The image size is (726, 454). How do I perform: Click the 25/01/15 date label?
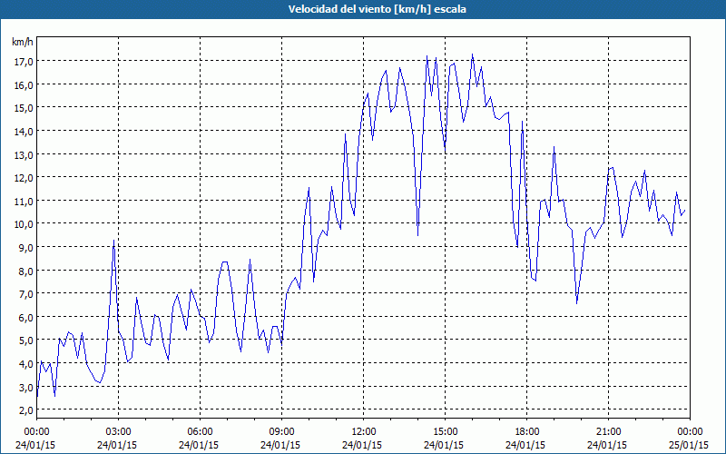point(689,445)
